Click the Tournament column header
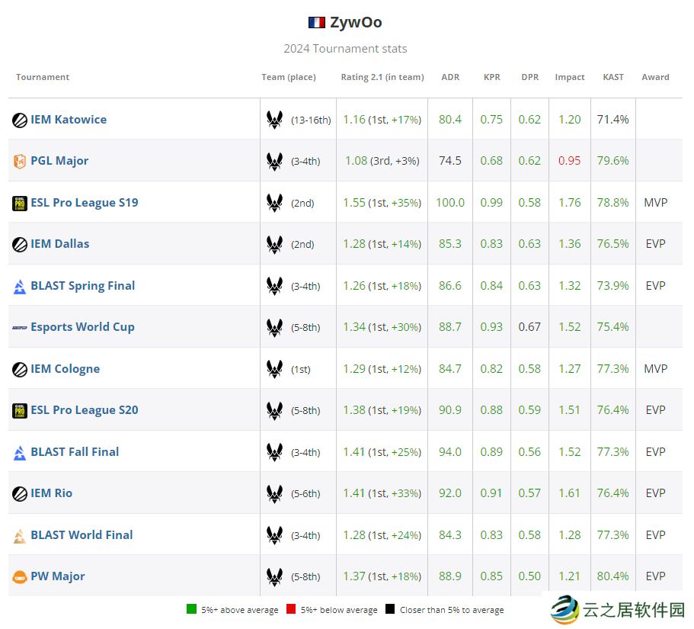 coord(43,77)
